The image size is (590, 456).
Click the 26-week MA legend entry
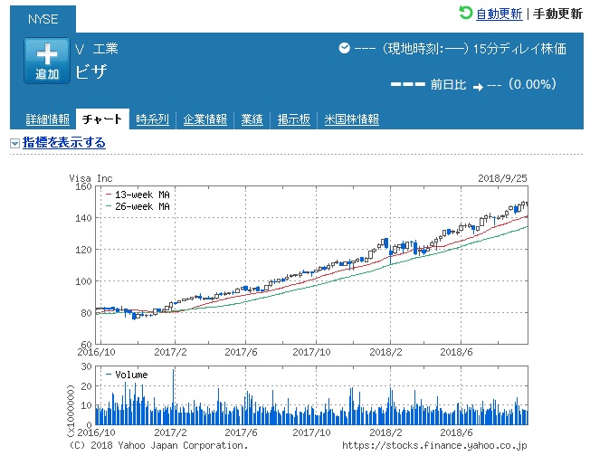(138, 206)
